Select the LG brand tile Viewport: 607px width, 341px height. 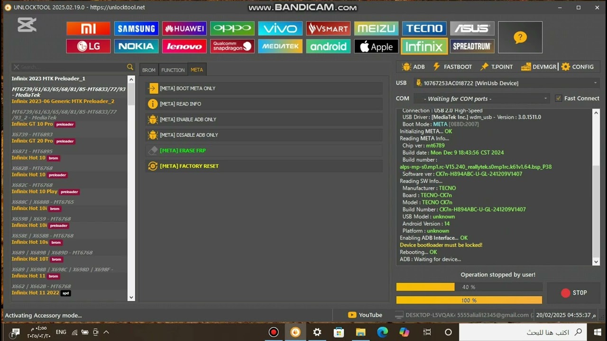[x=88, y=46]
